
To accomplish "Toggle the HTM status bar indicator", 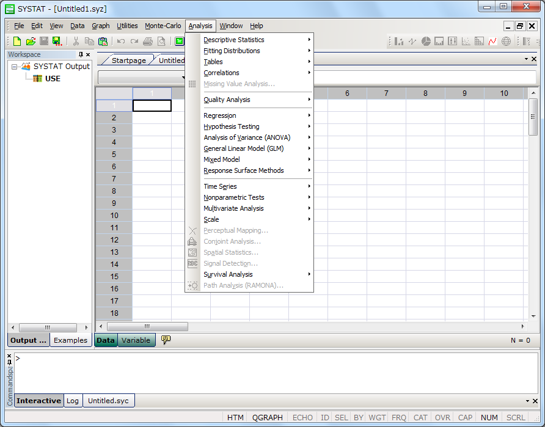I will point(235,418).
